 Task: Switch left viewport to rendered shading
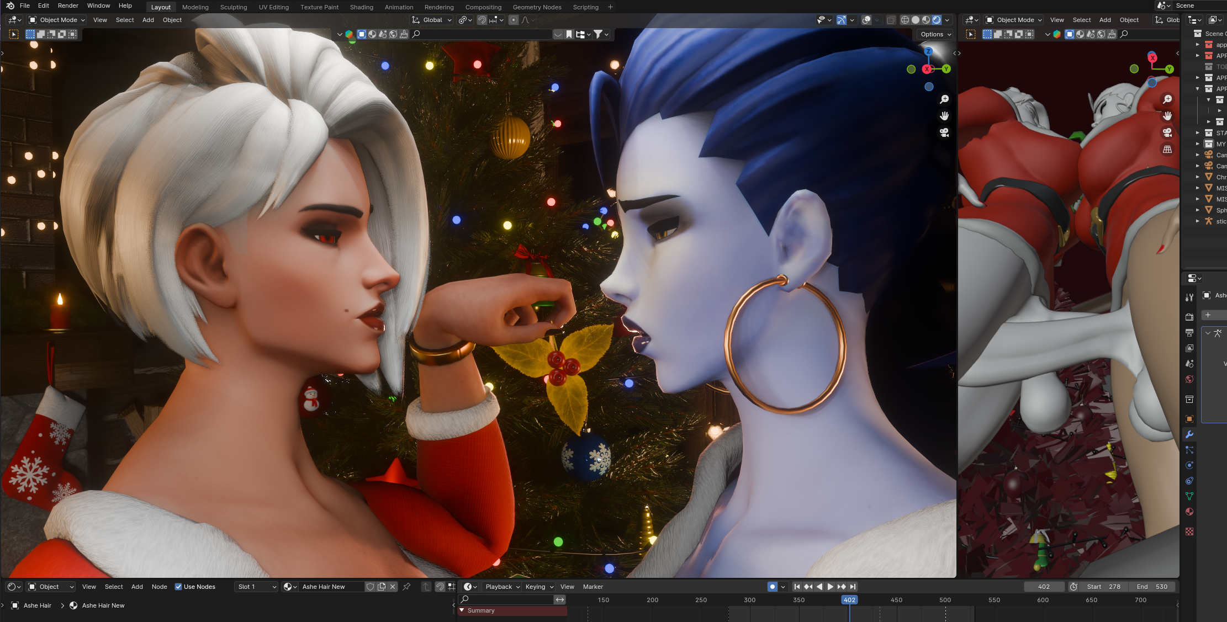(937, 20)
